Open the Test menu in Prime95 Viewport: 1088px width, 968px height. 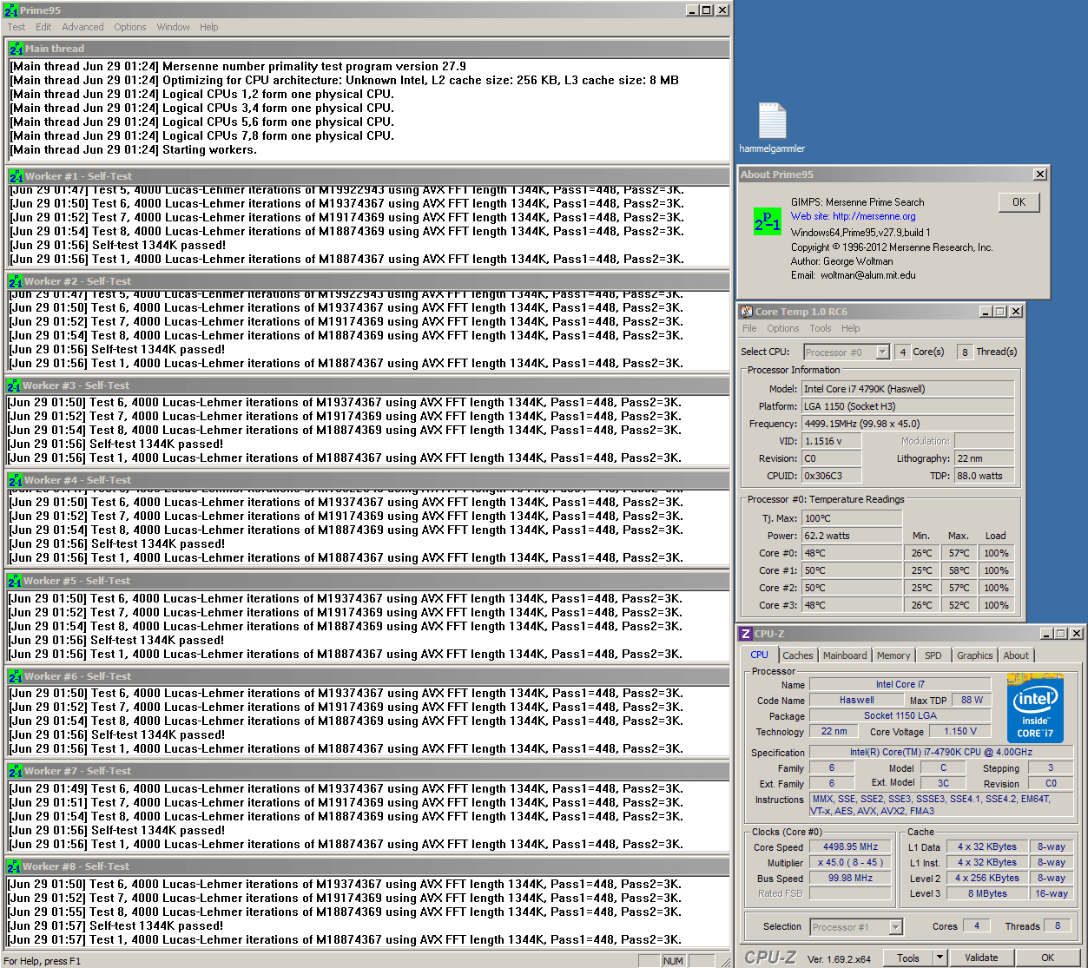click(16, 27)
